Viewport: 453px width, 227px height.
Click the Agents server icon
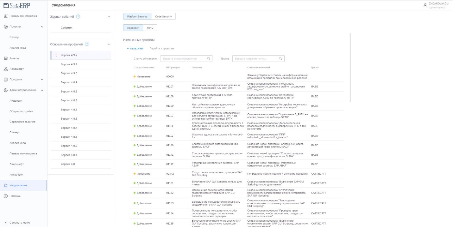pyautogui.click(x=5, y=58)
